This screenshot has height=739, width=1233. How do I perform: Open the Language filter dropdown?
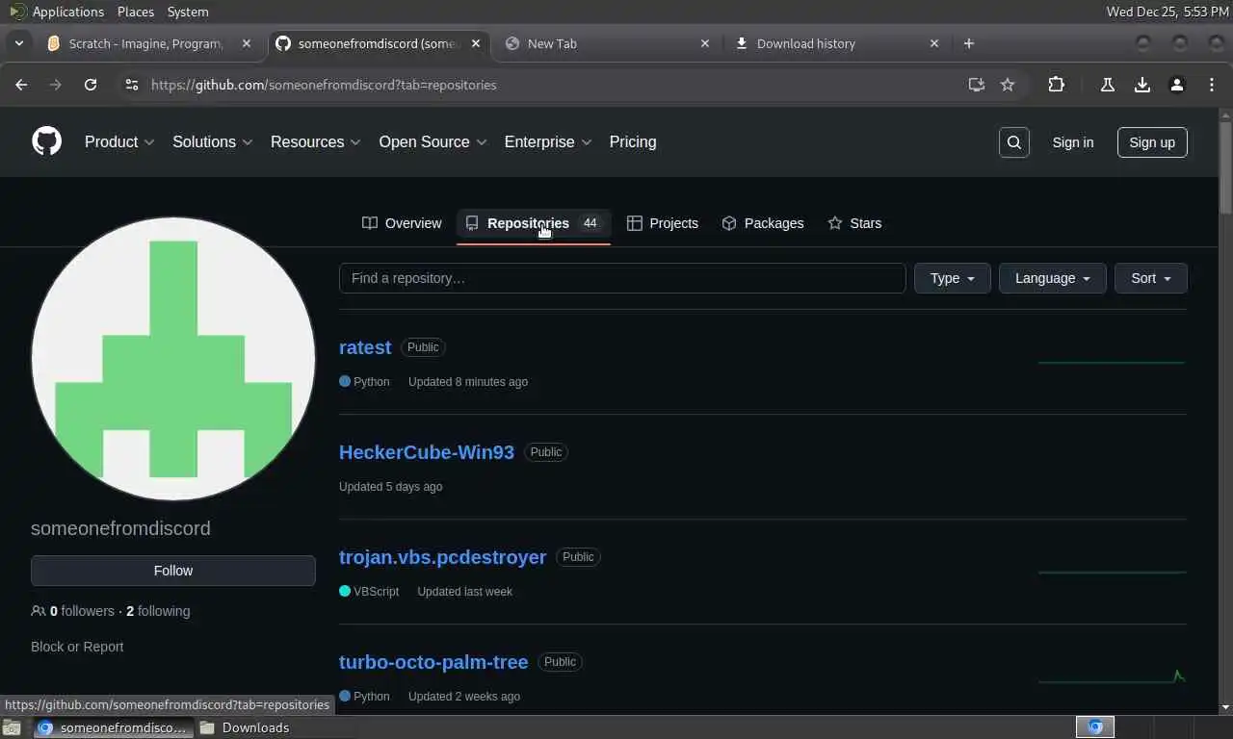pyautogui.click(x=1053, y=278)
